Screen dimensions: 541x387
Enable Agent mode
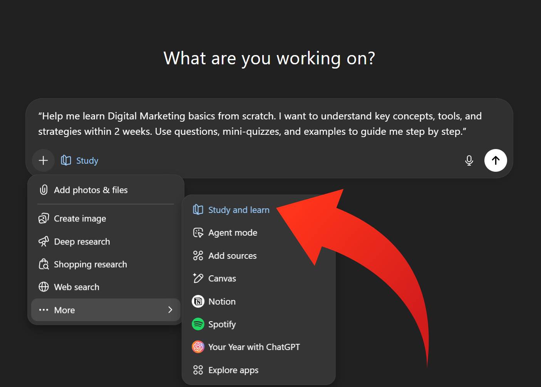coord(233,233)
